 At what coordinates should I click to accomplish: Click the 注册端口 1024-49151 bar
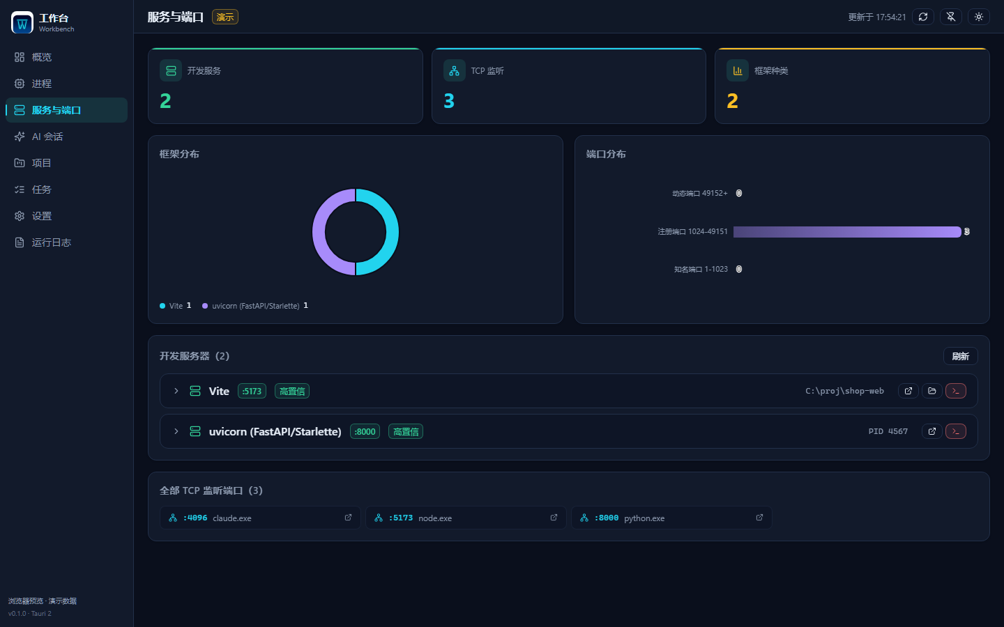pyautogui.click(x=847, y=232)
